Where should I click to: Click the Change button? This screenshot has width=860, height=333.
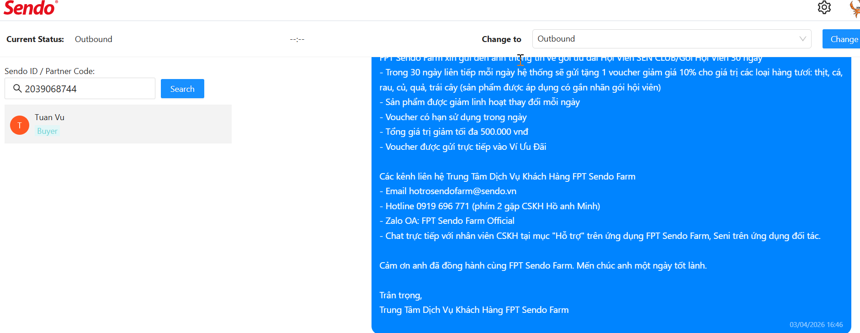(x=842, y=39)
